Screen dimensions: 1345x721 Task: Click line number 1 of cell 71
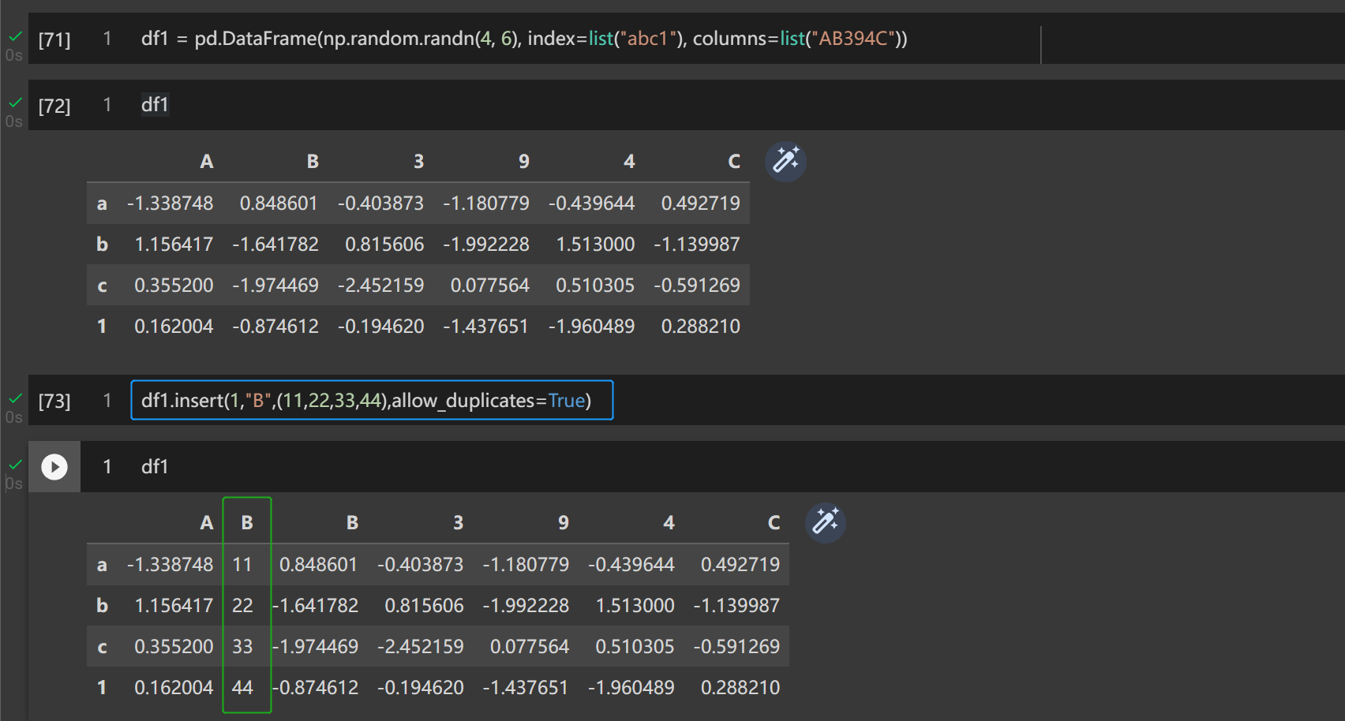coord(107,38)
